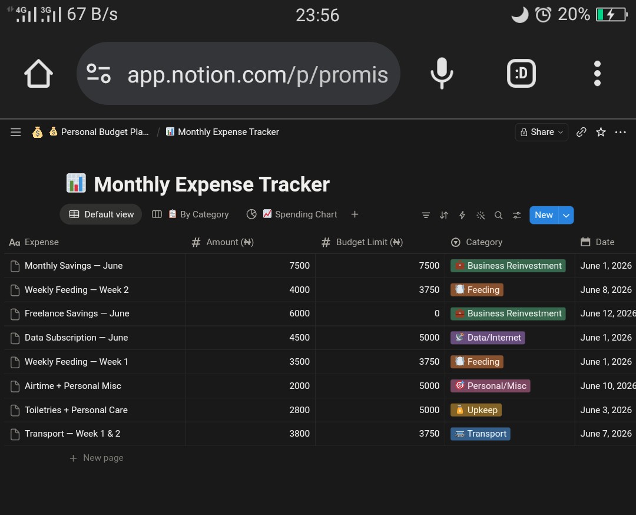Open the filter tool
This screenshot has height=515, width=636.
[x=426, y=215]
